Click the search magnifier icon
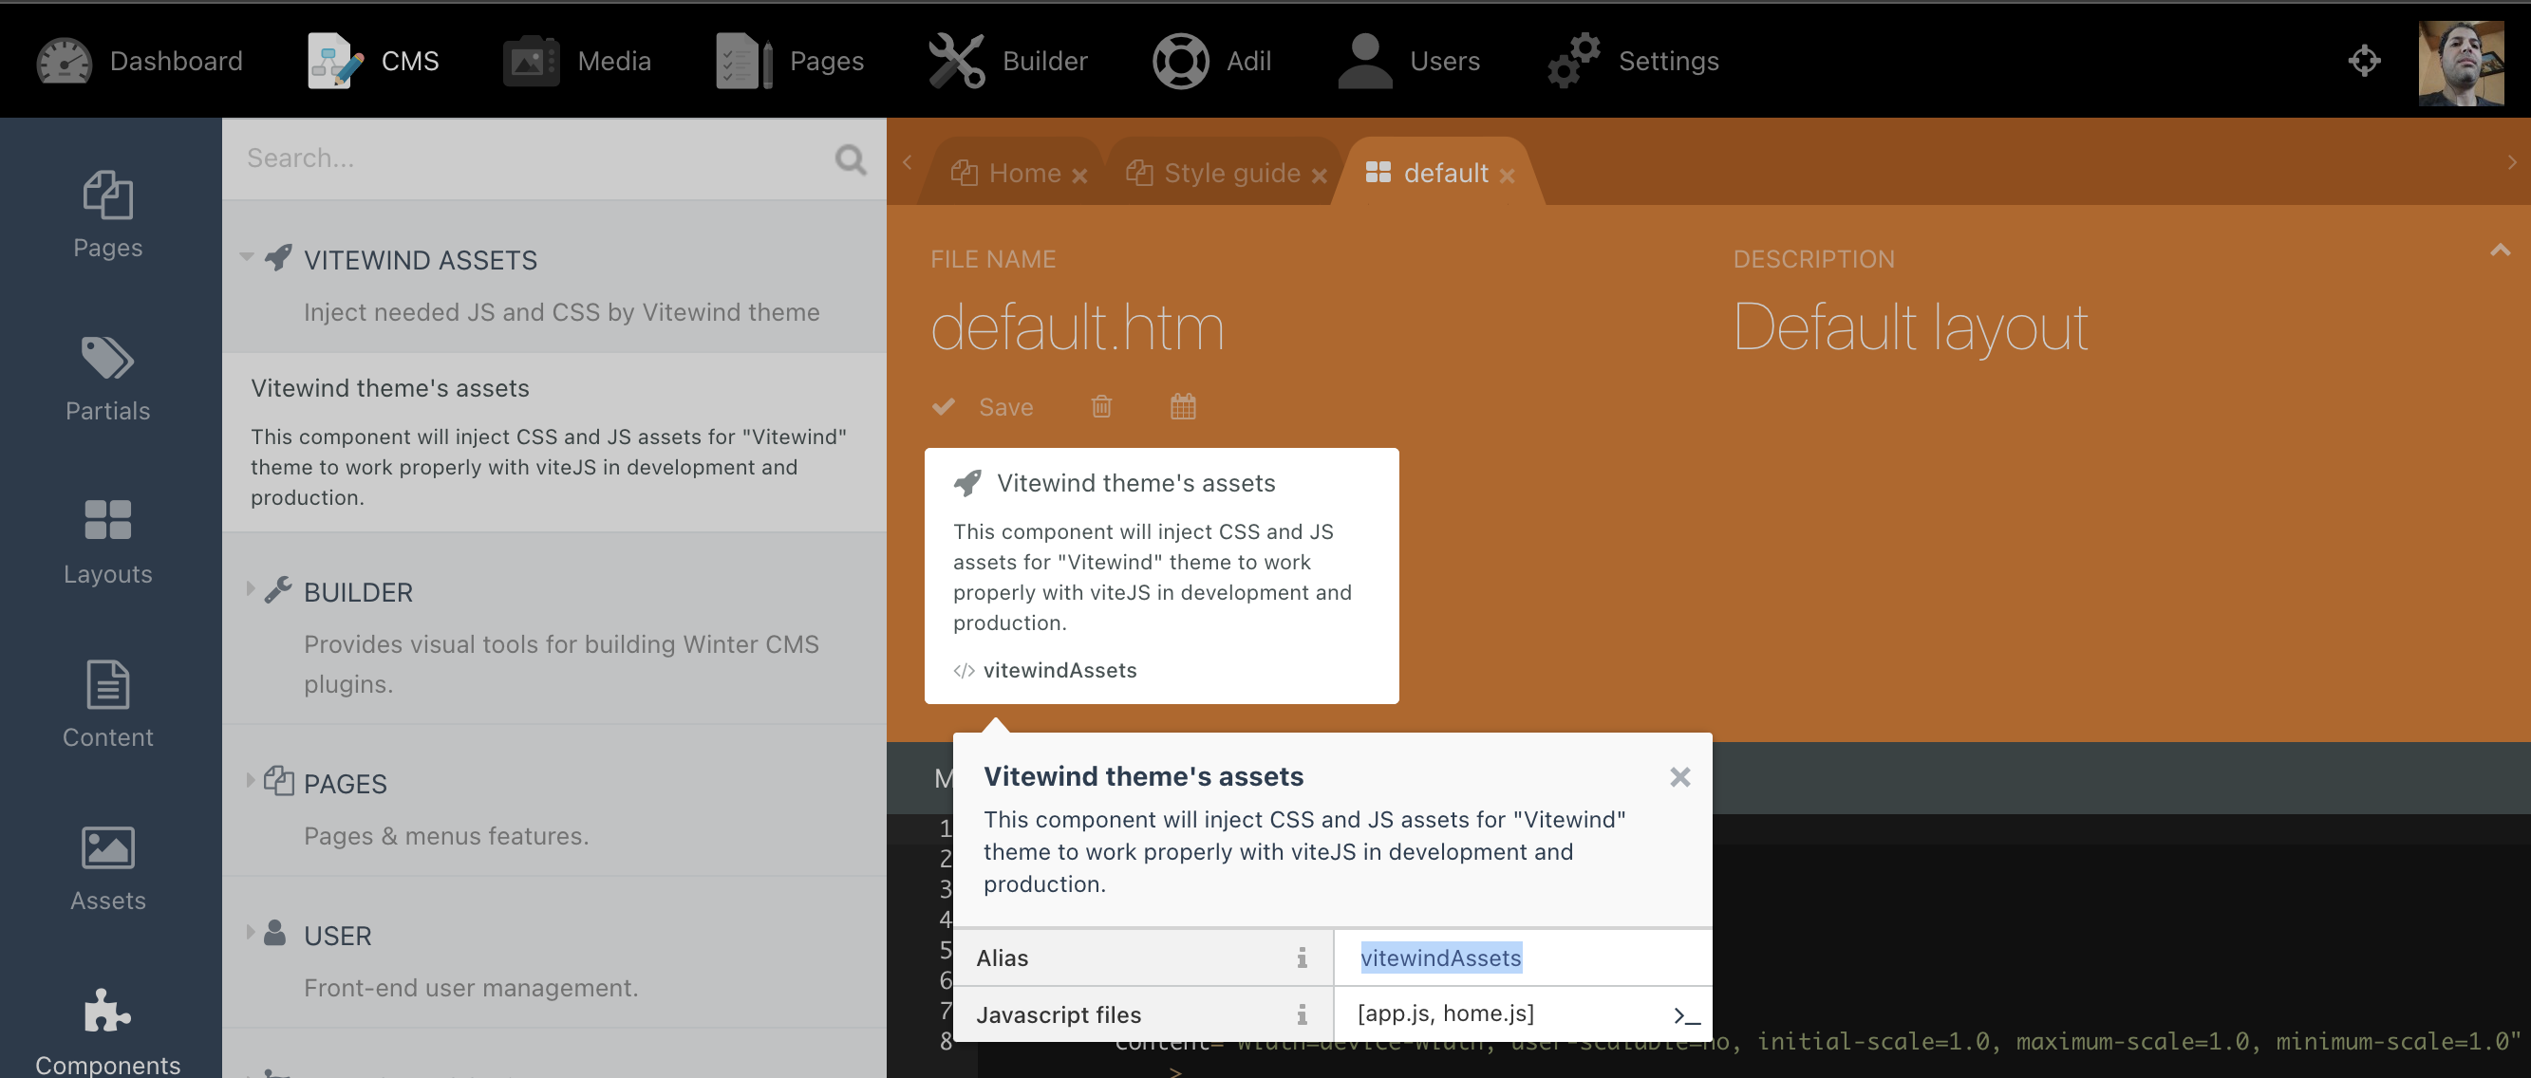 click(x=850, y=159)
